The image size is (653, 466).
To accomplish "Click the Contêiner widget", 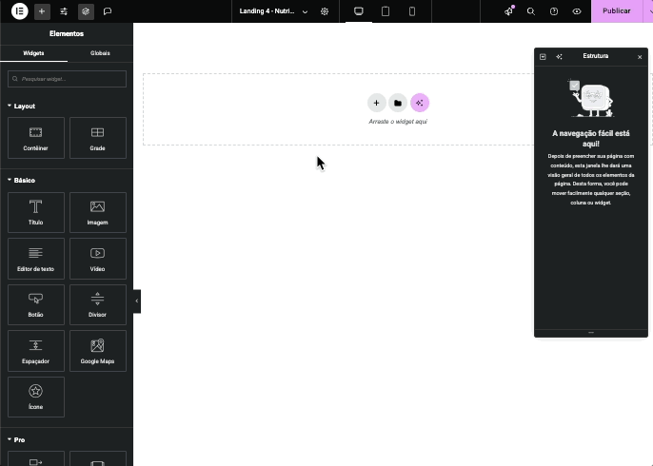I will pos(35,137).
